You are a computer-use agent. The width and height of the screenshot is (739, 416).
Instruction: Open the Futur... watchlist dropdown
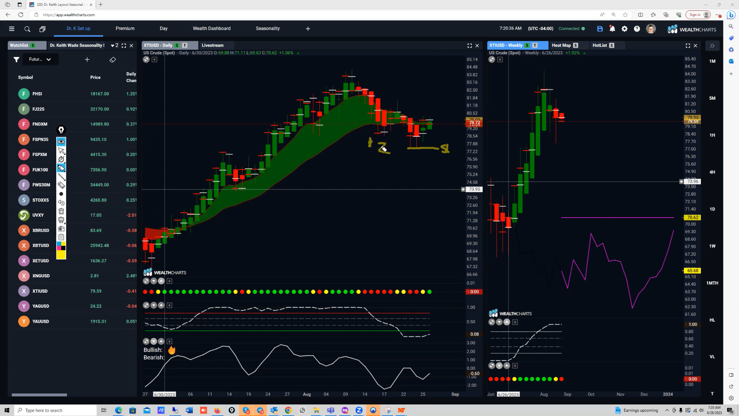pos(40,59)
